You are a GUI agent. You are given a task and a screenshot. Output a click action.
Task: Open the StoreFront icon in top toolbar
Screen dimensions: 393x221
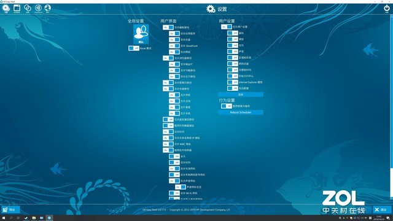tap(38, 8)
